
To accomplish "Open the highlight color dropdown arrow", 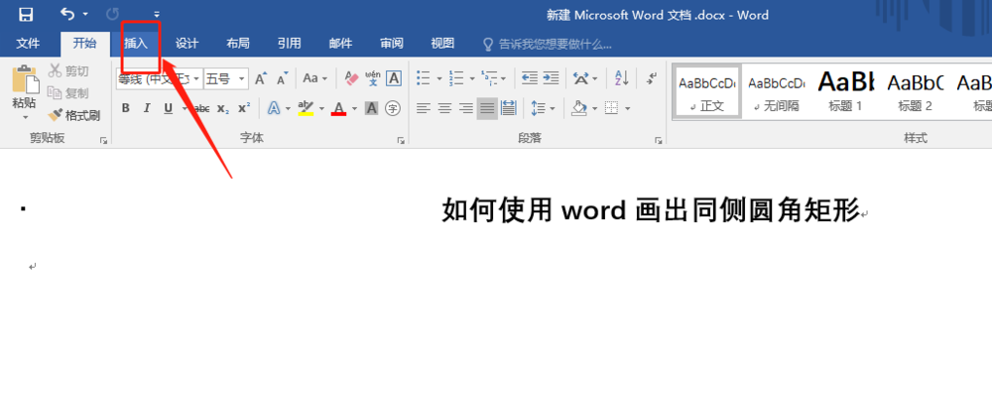I will 321,109.
